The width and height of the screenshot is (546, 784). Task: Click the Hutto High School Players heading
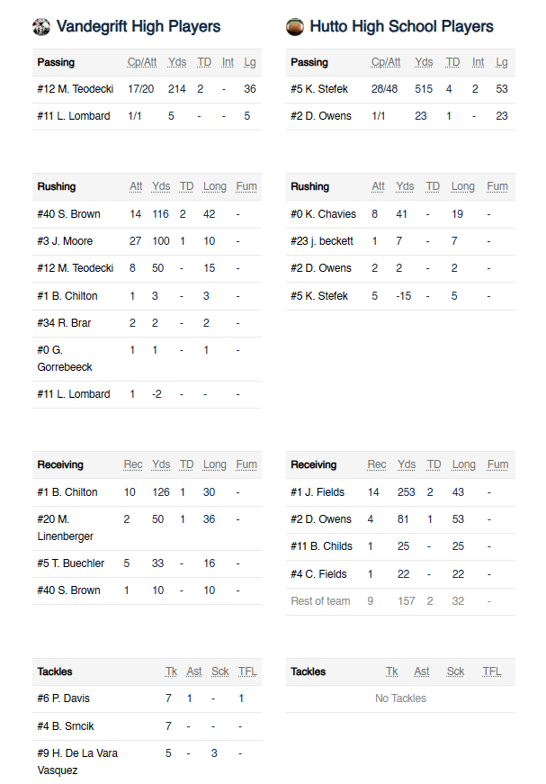point(401,27)
